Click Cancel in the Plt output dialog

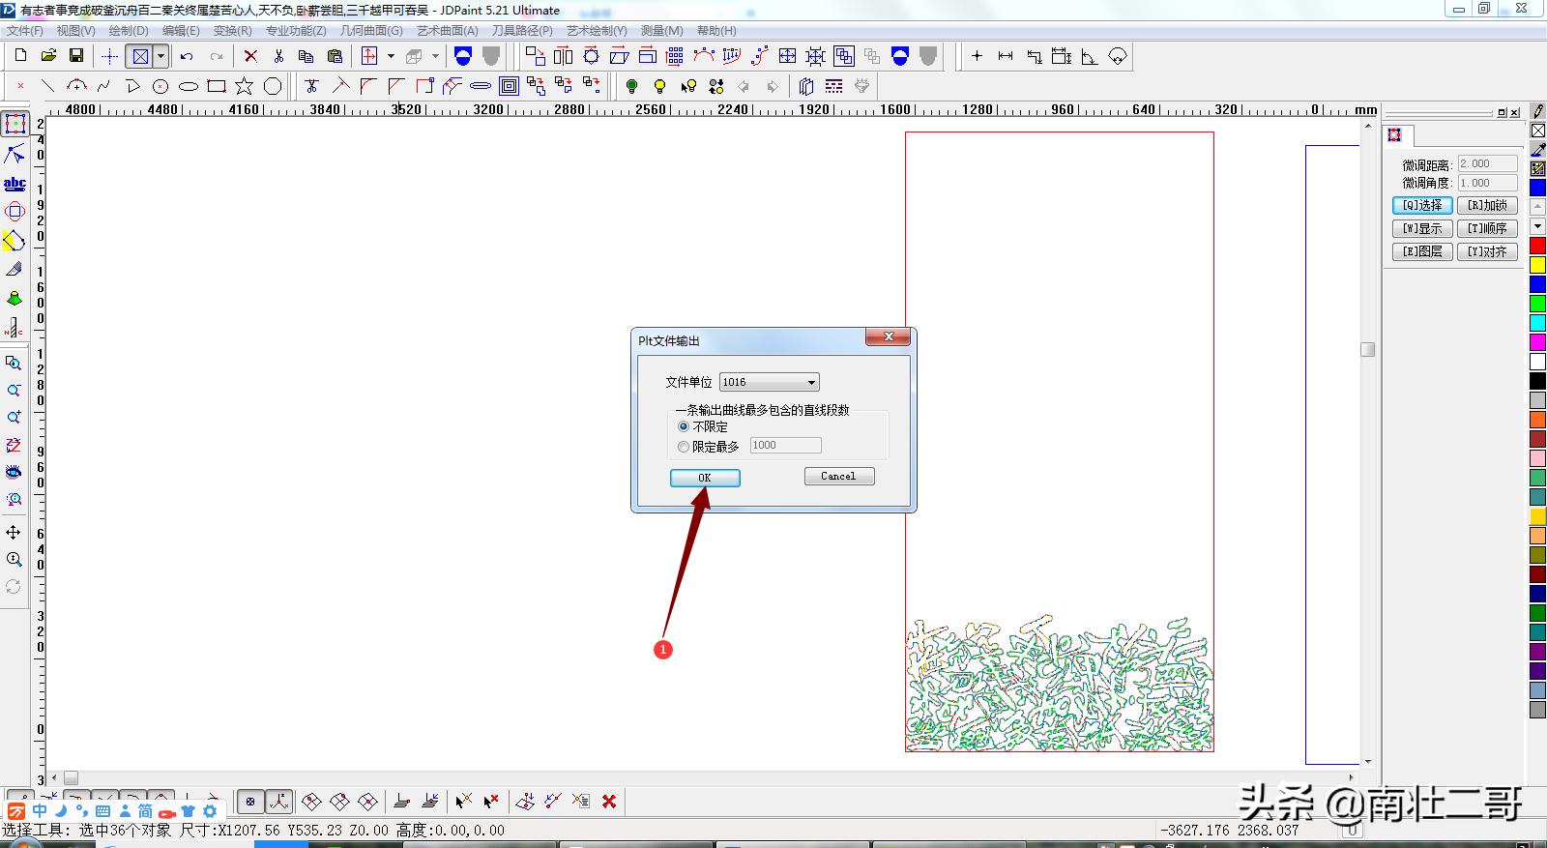tap(839, 476)
